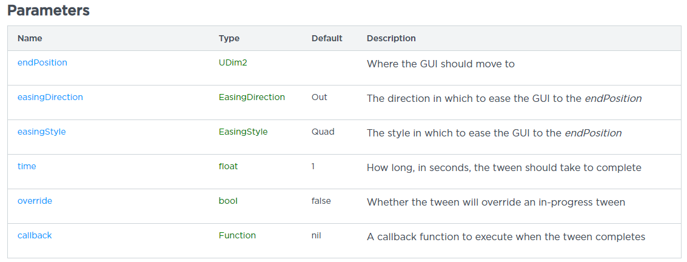Click the endPosition parameter link

(x=42, y=62)
